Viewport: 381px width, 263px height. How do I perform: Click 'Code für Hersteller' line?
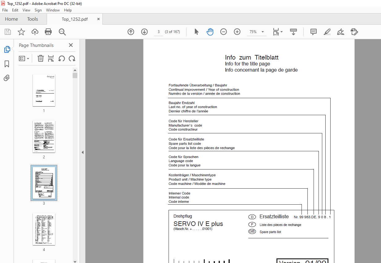(183, 121)
